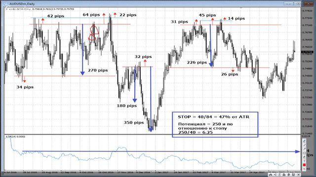Viewport: 316px width, 177px height.
Task: Undo the last annotation
Action: tap(304, 169)
